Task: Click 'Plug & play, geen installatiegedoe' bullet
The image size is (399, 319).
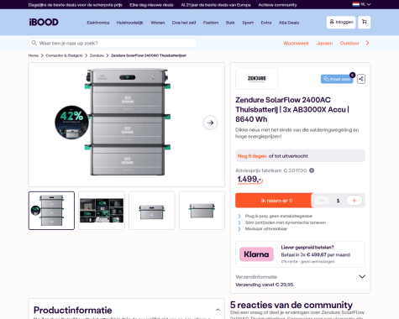Action: coord(279,216)
